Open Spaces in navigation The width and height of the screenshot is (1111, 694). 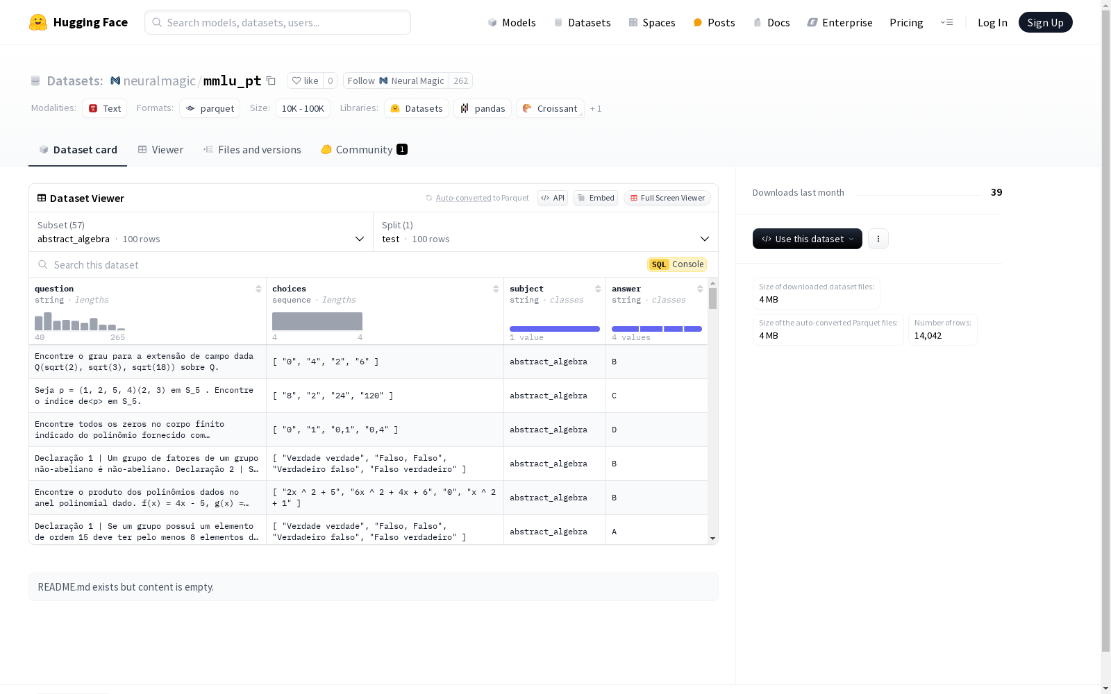[x=651, y=22]
